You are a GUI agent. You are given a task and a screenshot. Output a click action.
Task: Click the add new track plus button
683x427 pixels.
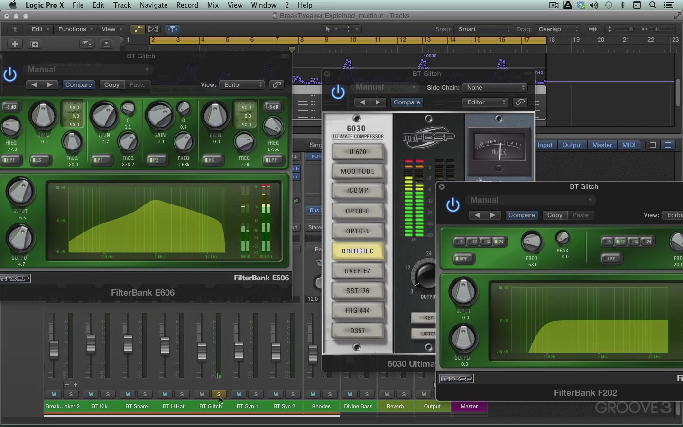[x=15, y=44]
